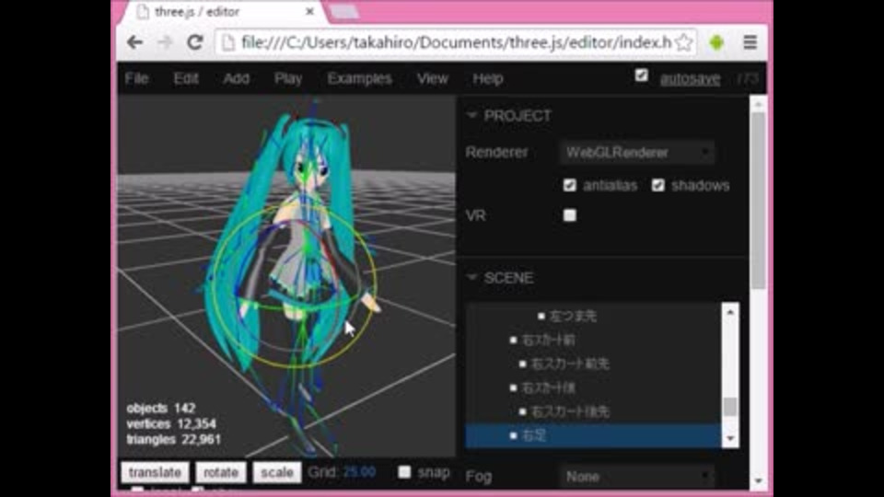Toggle the antialias checkbox
The image size is (884, 497).
pos(569,185)
